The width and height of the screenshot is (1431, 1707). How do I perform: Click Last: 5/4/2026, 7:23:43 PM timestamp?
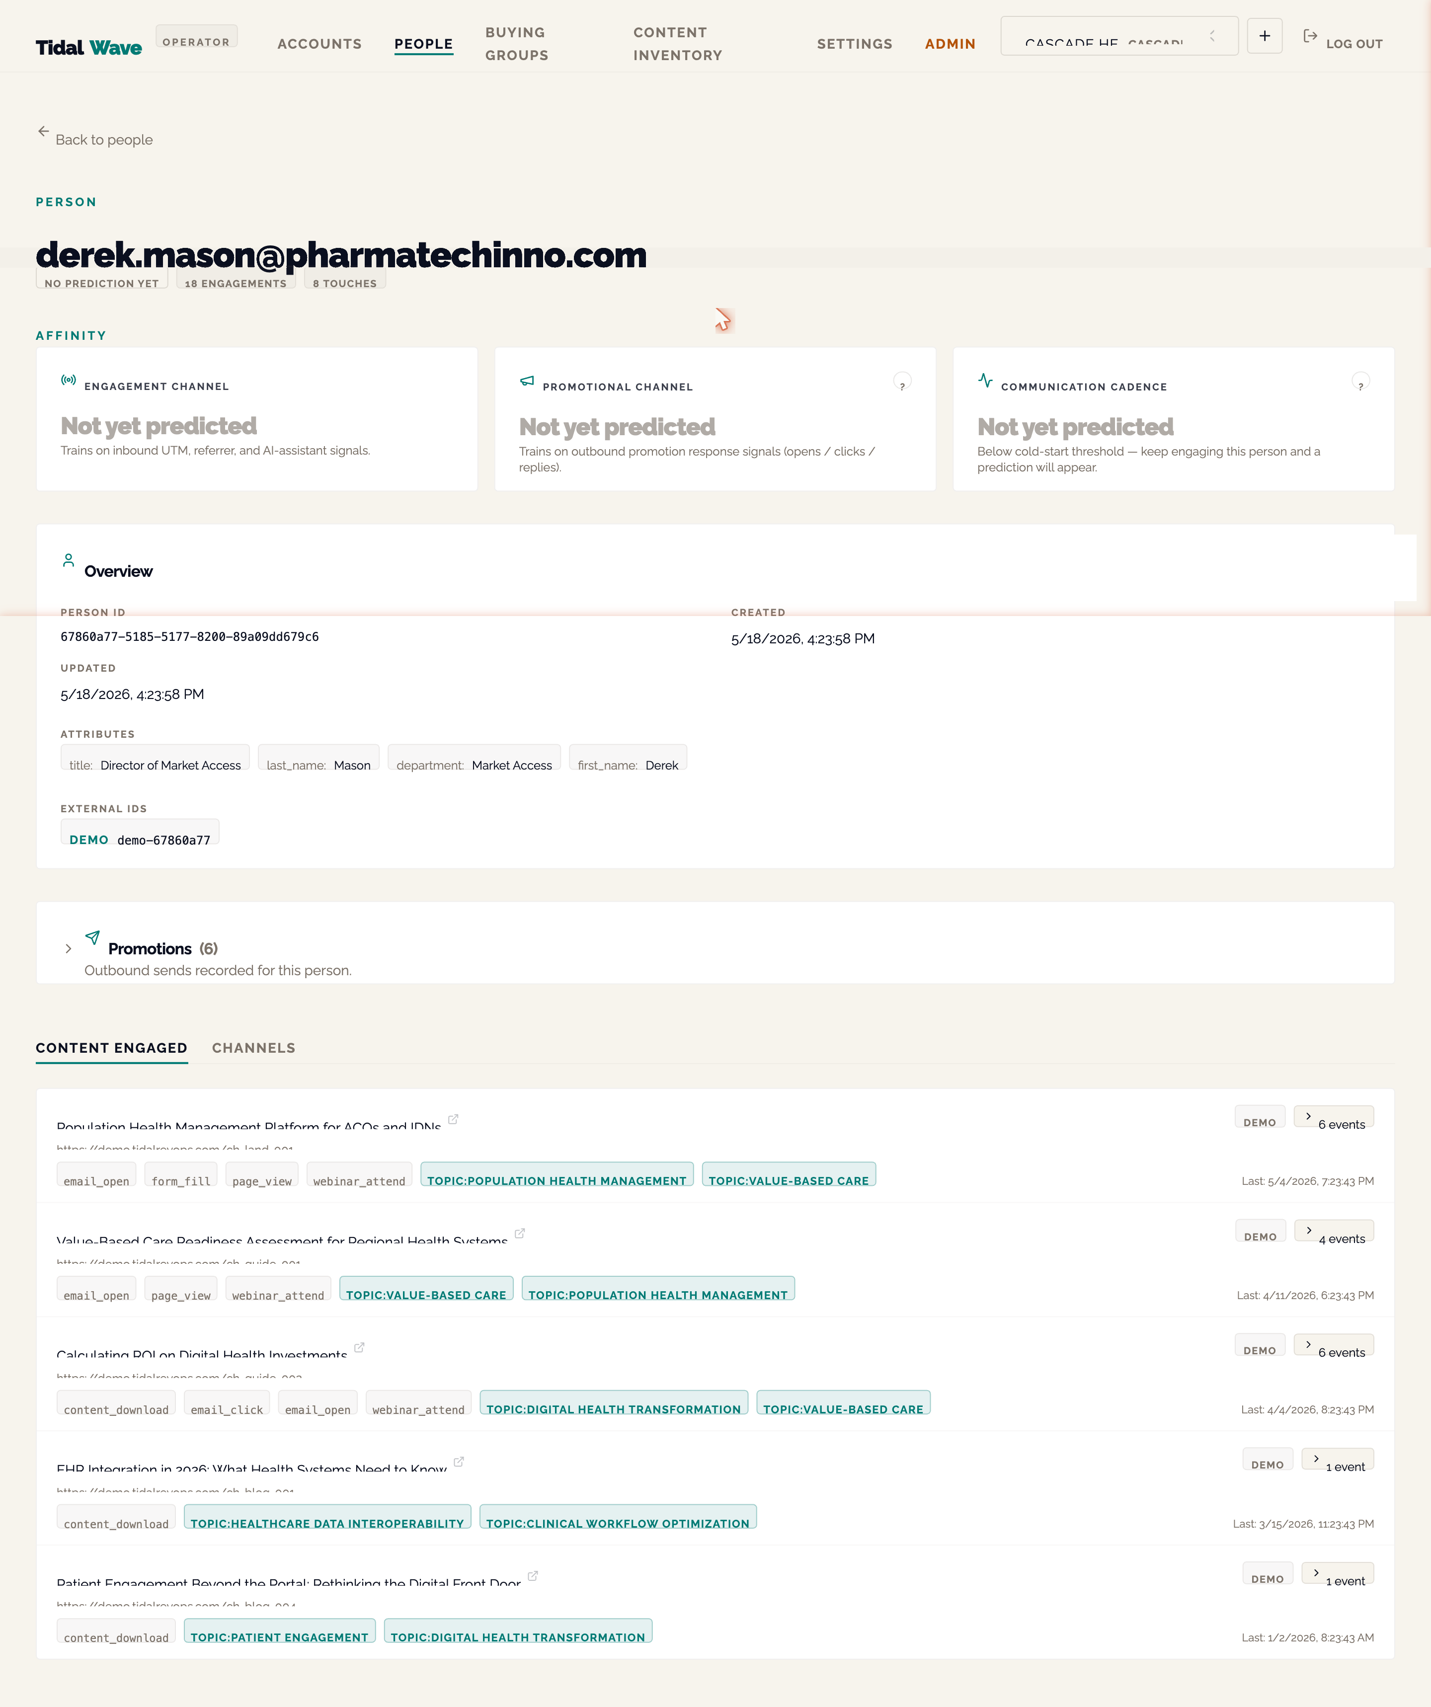click(x=1307, y=1181)
